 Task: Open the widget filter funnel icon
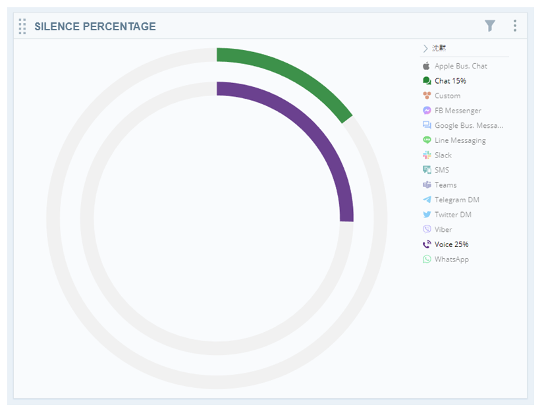click(490, 26)
